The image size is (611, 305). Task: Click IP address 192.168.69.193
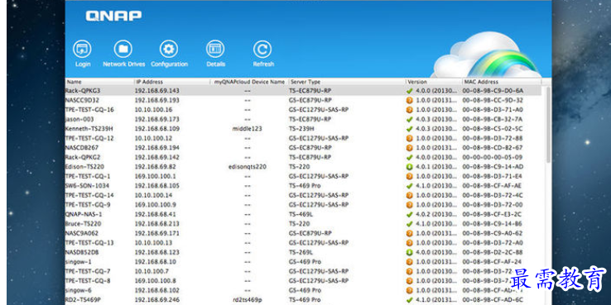tap(157, 100)
